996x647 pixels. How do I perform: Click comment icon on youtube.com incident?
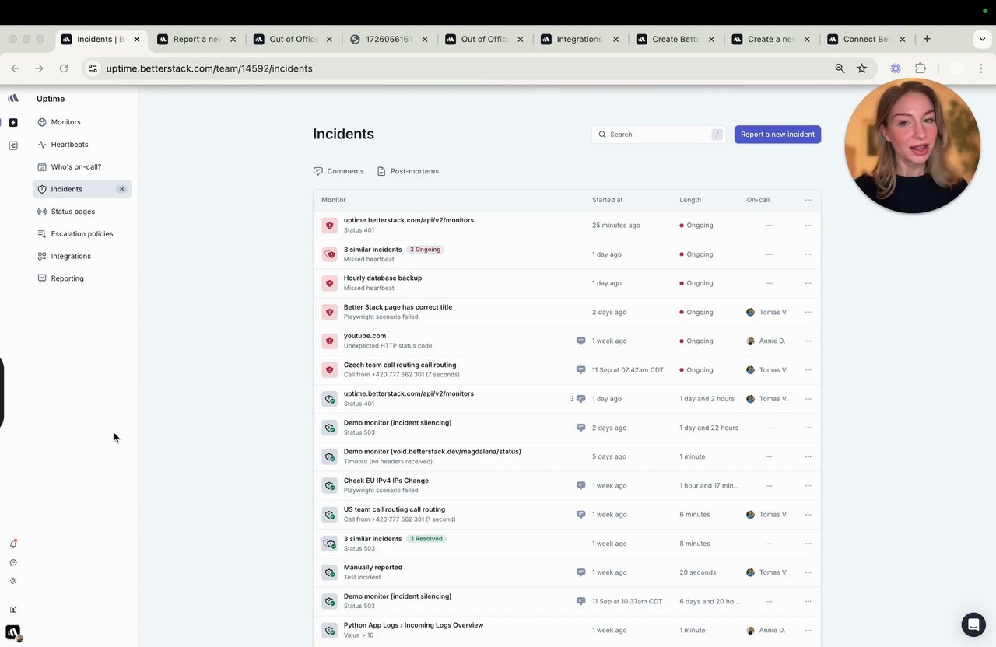pos(580,341)
